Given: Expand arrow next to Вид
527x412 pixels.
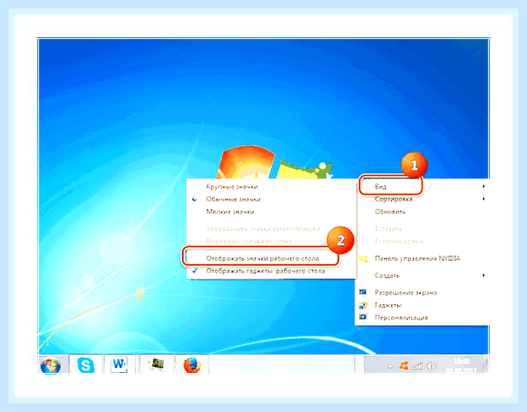Looking at the screenshot, I should 484,186.
